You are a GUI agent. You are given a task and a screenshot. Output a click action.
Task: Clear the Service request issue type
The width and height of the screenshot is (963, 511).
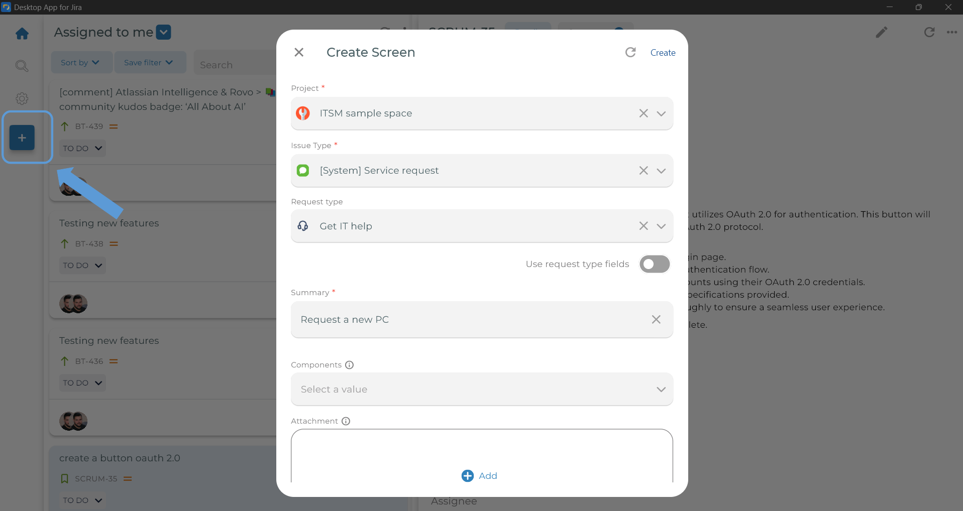point(644,171)
